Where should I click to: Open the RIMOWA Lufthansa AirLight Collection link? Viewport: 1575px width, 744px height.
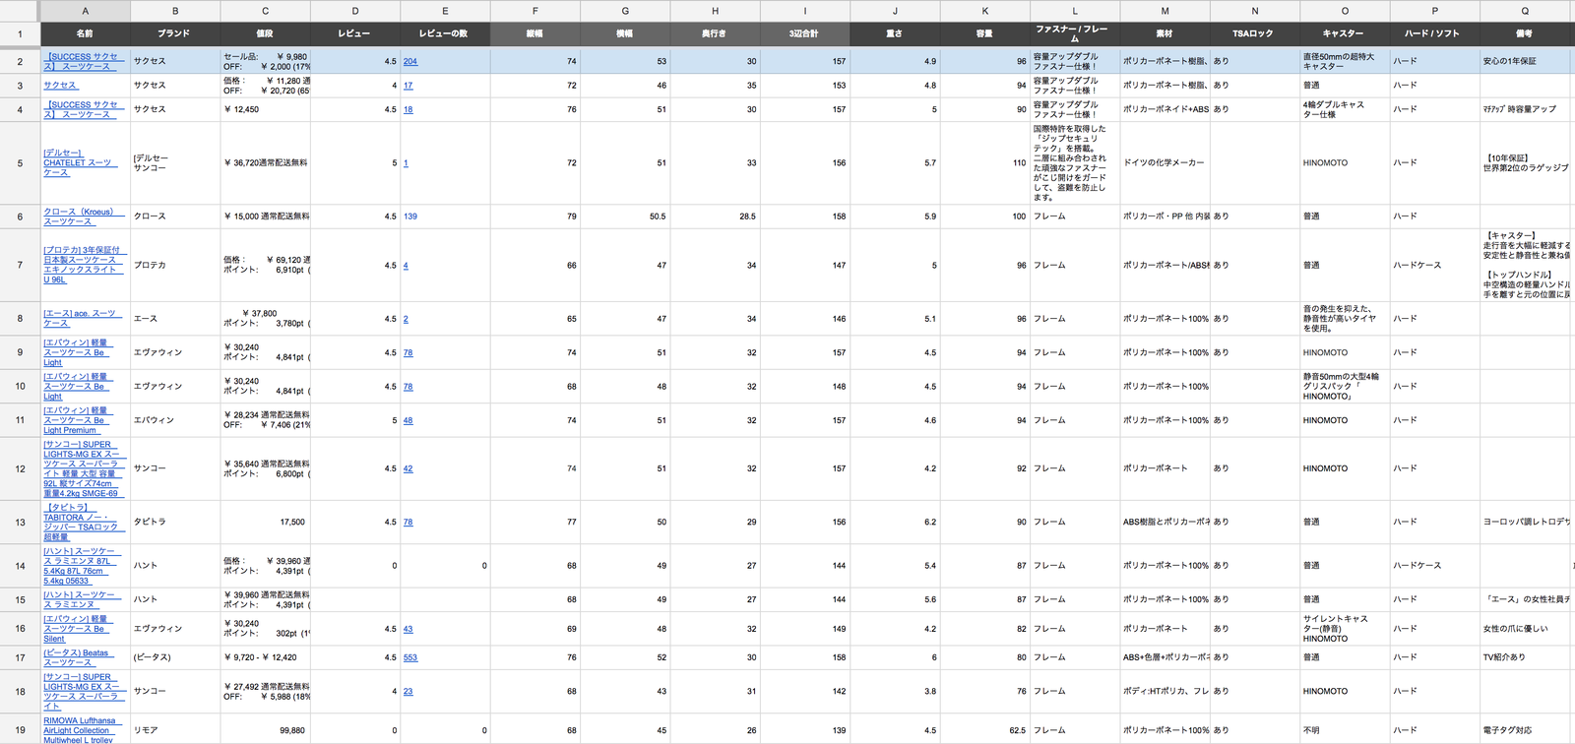(80, 730)
